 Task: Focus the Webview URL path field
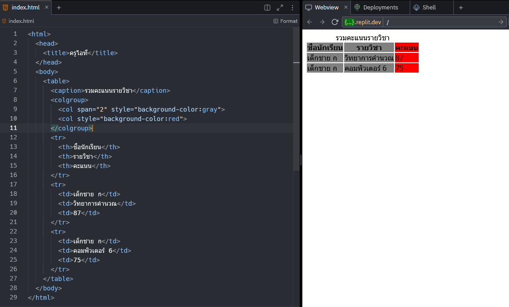[x=440, y=22]
